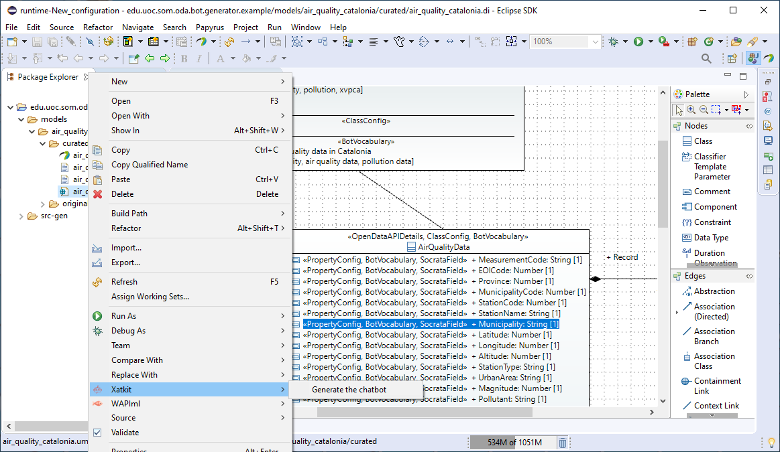This screenshot has height=452, width=780.
Task: Select the Class node in Palette
Action: [703, 141]
